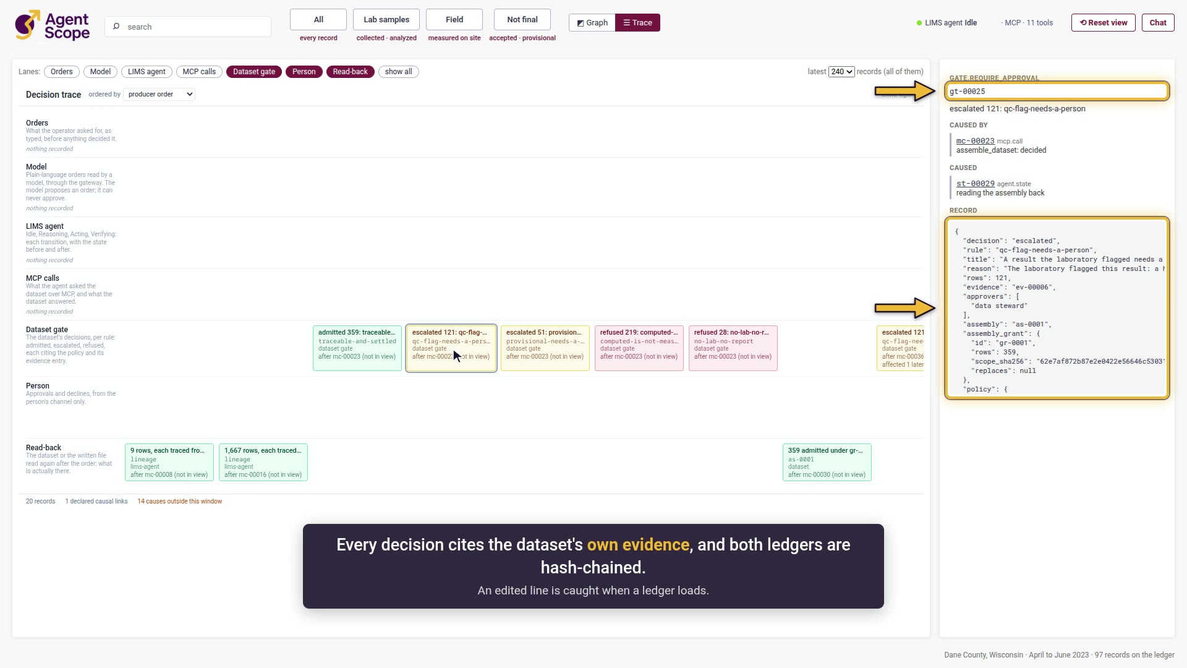Select the All filter
The image size is (1187, 668).
point(318,20)
